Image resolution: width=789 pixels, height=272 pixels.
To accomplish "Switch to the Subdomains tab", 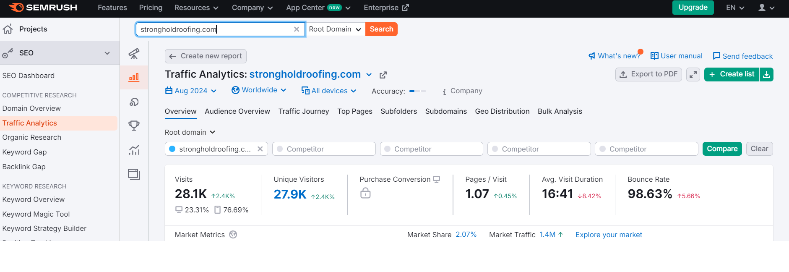I will [x=446, y=111].
